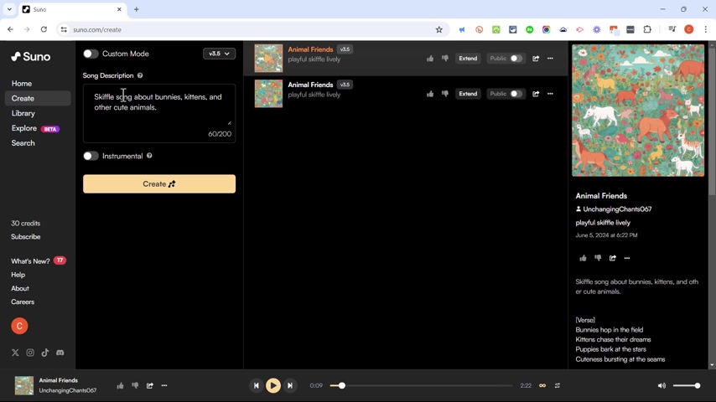
Task: Toggle Public for first Animal Friends song
Action: pos(516,59)
